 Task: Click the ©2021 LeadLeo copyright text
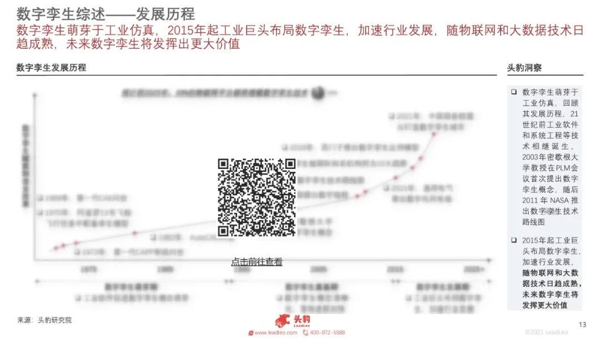coord(547,332)
